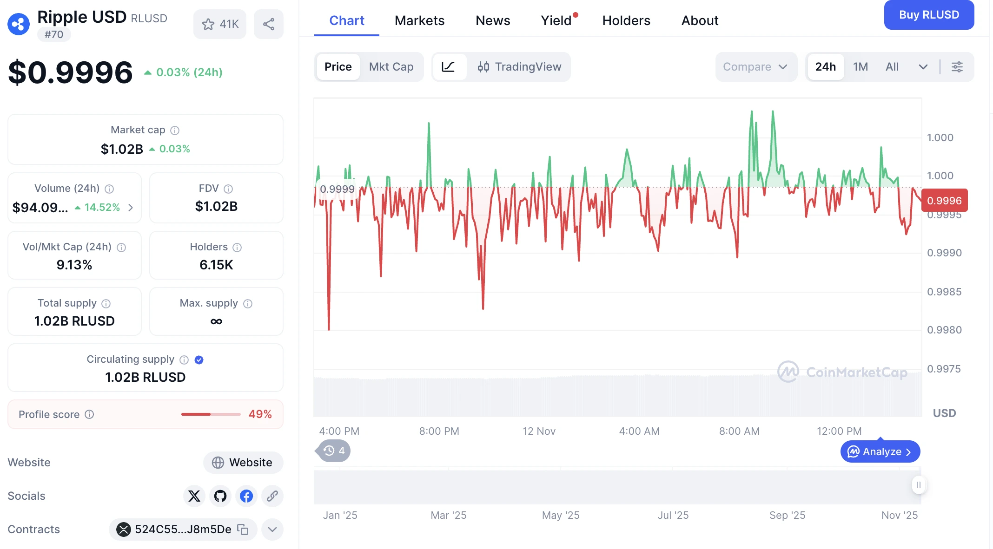This screenshot has height=549, width=993.
Task: Open the Markets tab
Action: pyautogui.click(x=419, y=20)
